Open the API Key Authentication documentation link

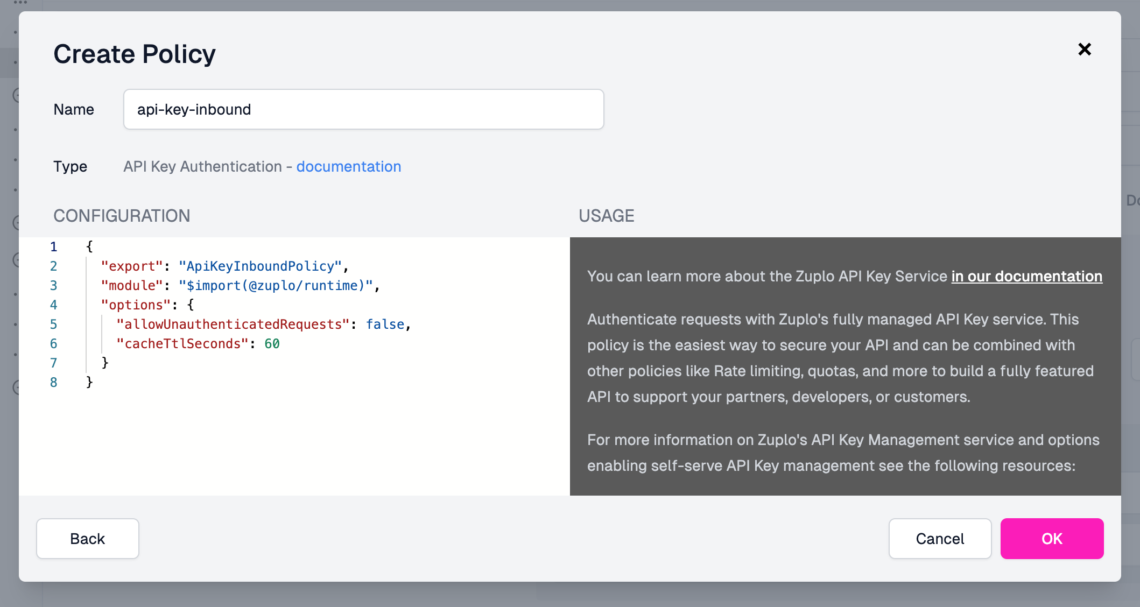pos(349,167)
